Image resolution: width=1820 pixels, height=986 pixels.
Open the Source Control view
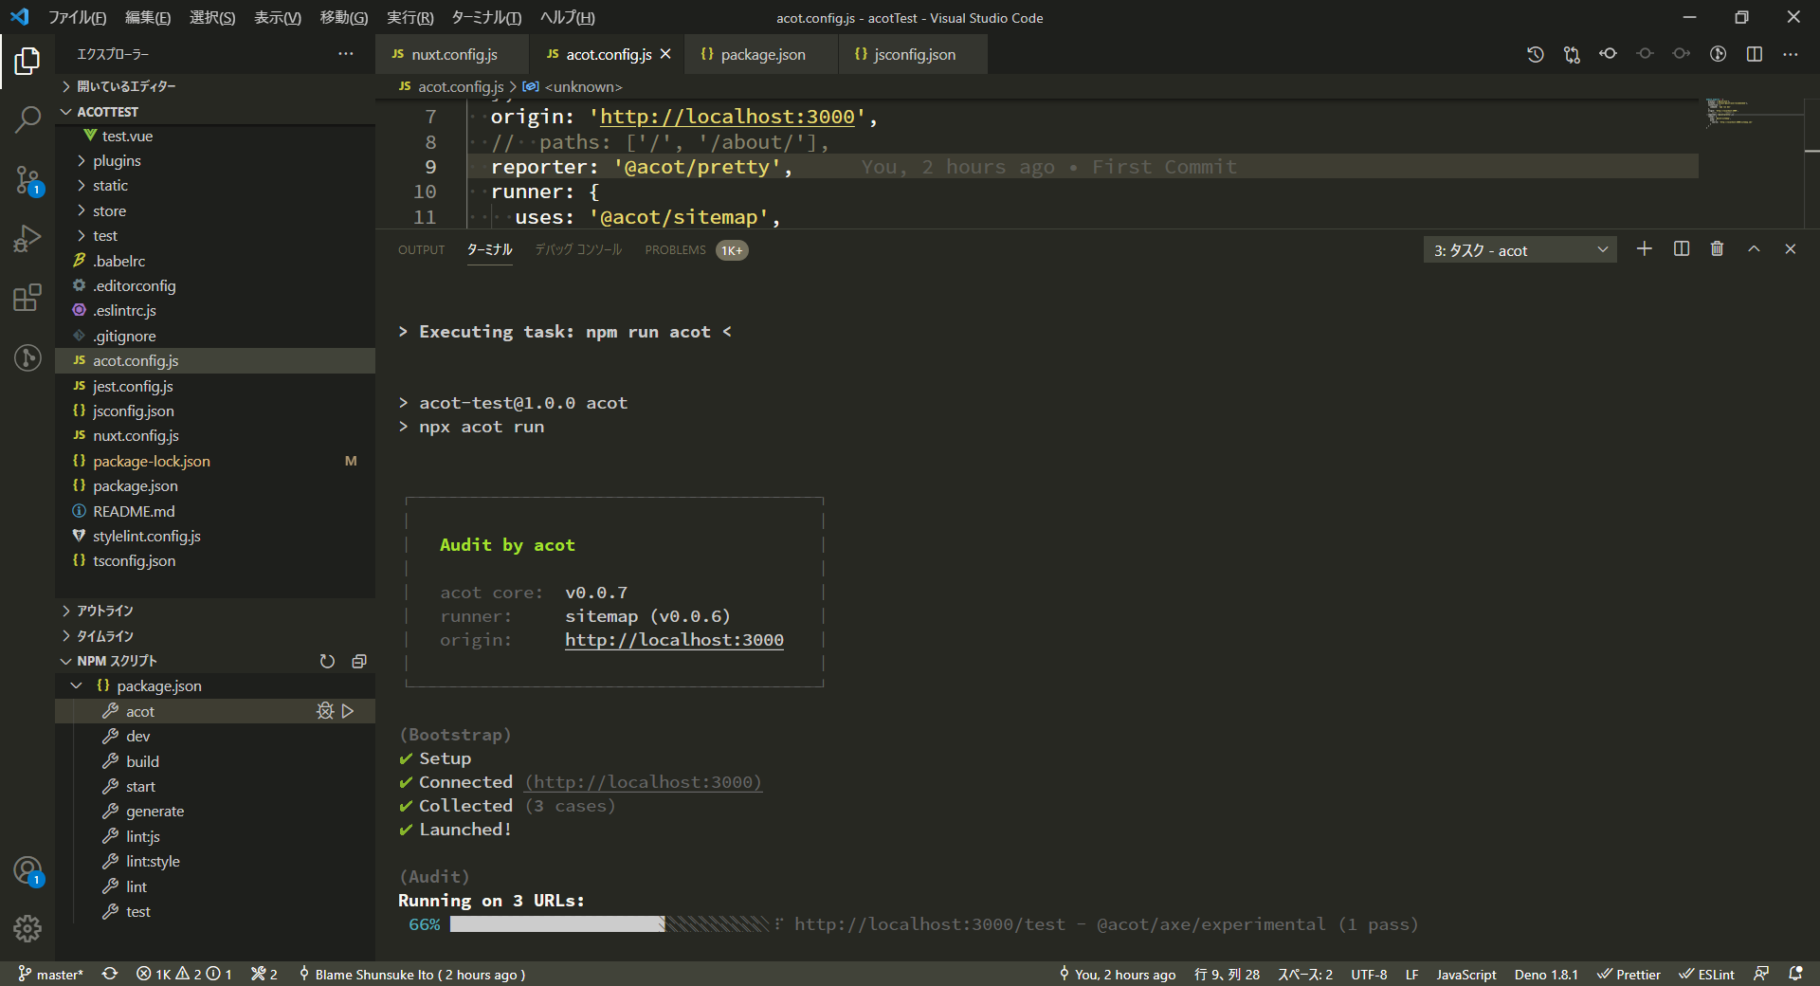(x=27, y=178)
